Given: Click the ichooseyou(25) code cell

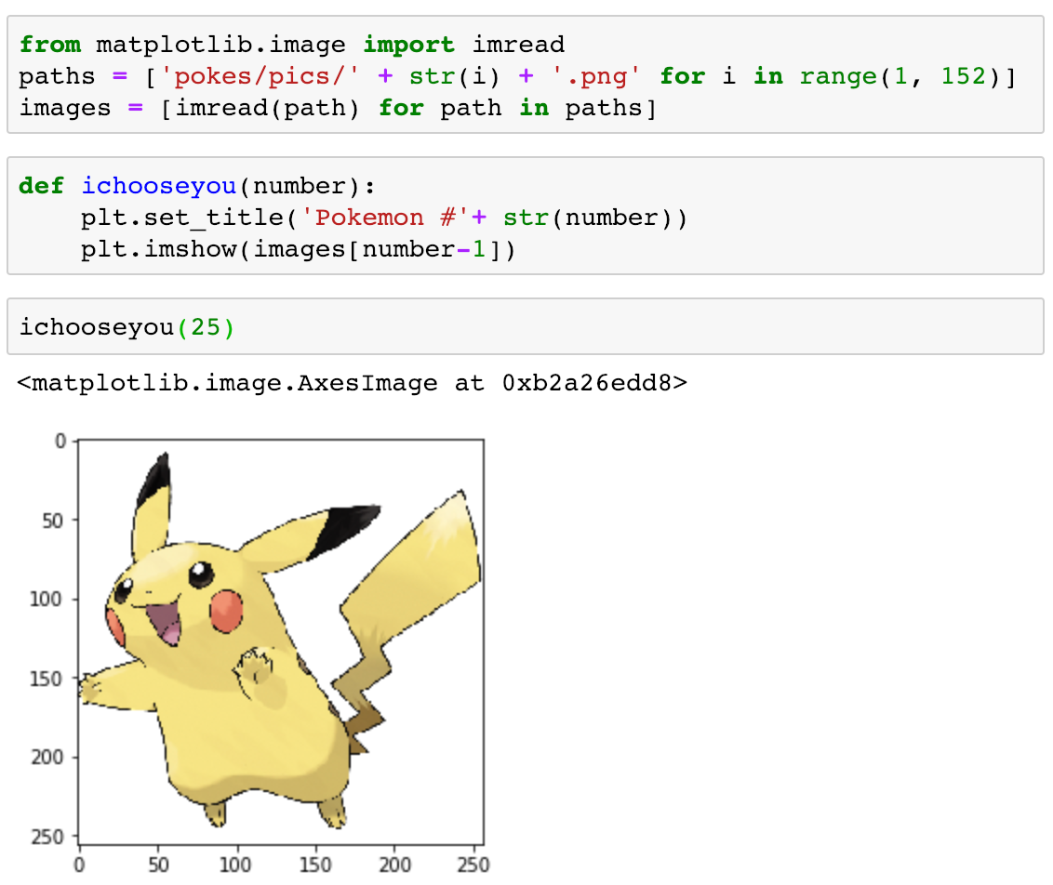Looking at the screenshot, I should pyautogui.click(x=526, y=326).
